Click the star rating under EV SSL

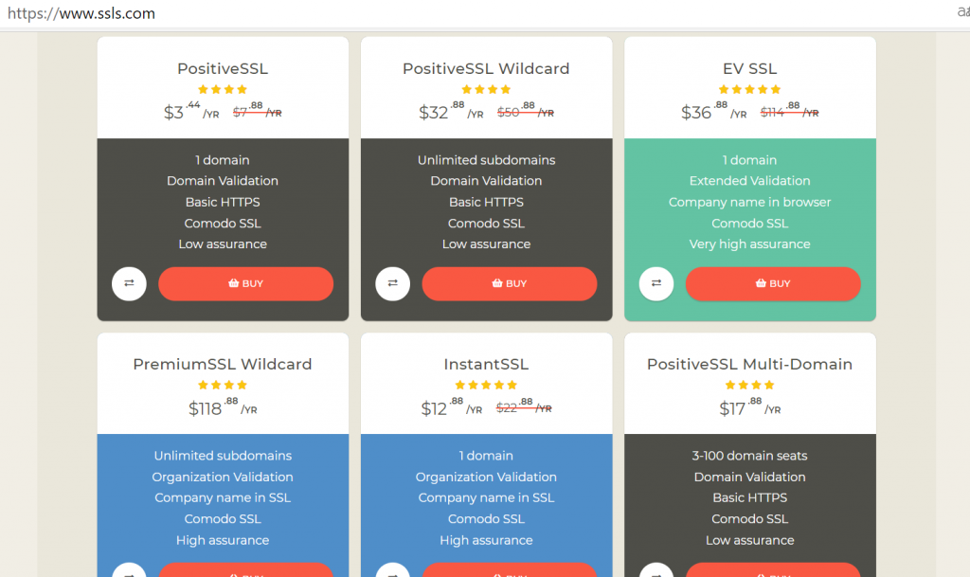[749, 89]
